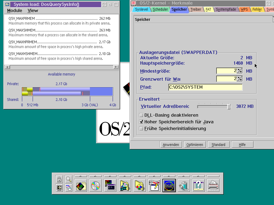Open the drawer above the colored squares folder
The width and height of the screenshot is (274, 205).
139,176
